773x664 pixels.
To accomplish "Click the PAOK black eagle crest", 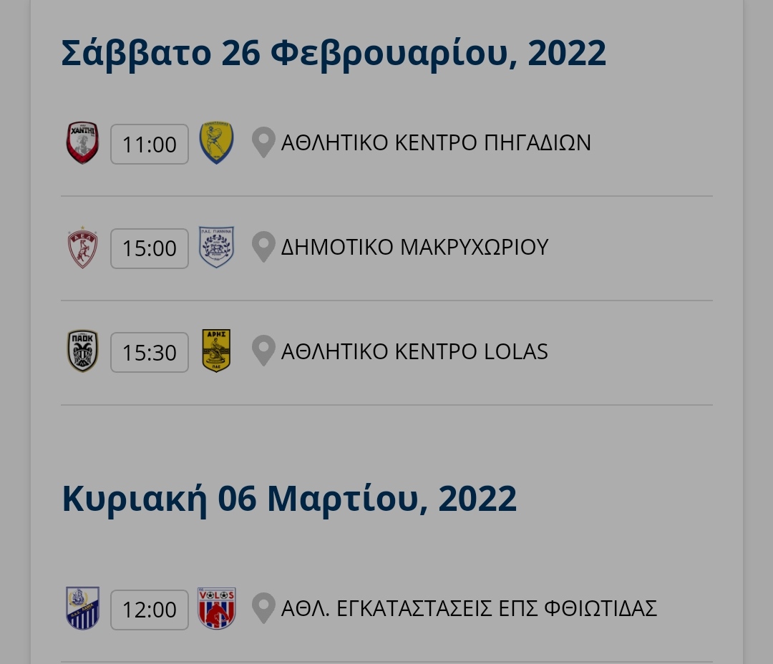I will coord(83,351).
